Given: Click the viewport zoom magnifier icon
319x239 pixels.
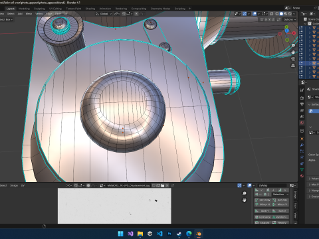Looking at the screenshot, I should pos(293,46).
